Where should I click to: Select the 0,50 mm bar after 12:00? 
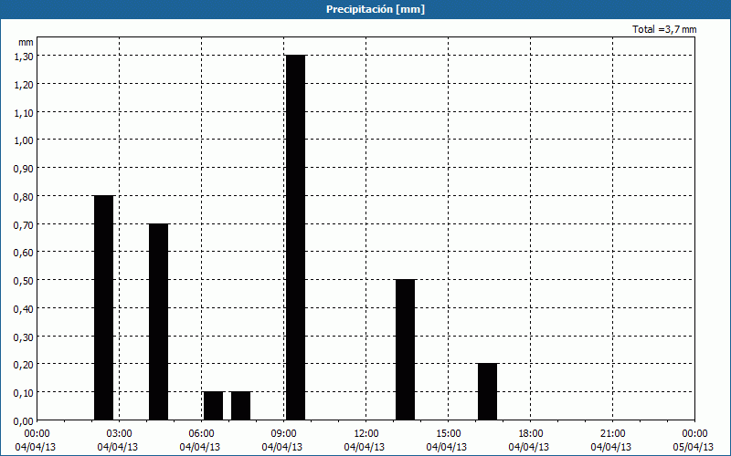(405, 349)
